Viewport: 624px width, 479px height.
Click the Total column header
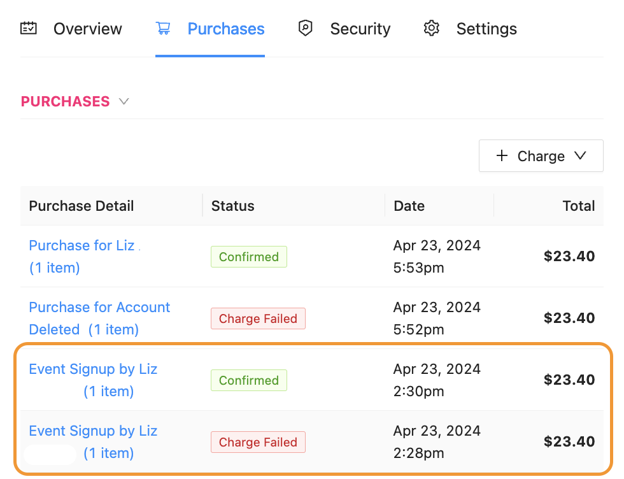[x=578, y=206]
